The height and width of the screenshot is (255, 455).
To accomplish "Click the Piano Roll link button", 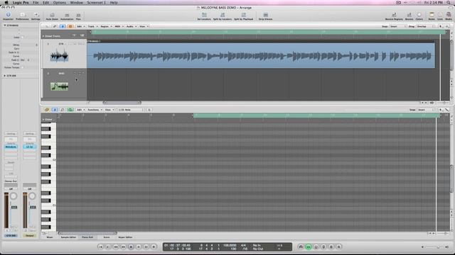I will 47,110.
